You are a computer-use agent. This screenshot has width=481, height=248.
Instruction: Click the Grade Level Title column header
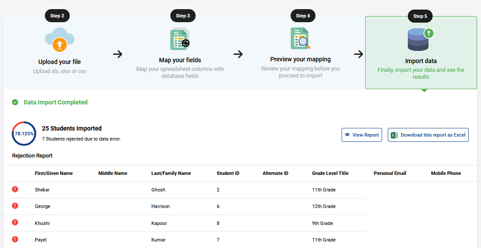pyautogui.click(x=330, y=173)
